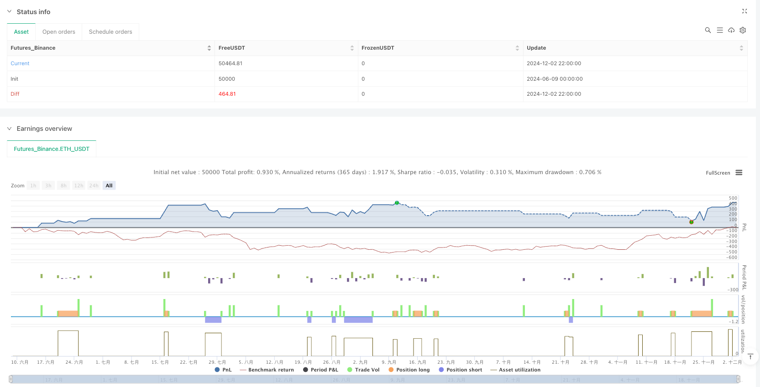
Task: Click the collapse panel icon at top right
Action: [744, 11]
